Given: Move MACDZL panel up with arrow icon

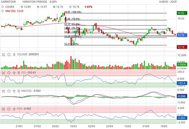Looking at the screenshot, I should (14, 91).
